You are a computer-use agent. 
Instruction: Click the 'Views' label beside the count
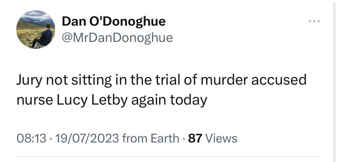point(221,138)
